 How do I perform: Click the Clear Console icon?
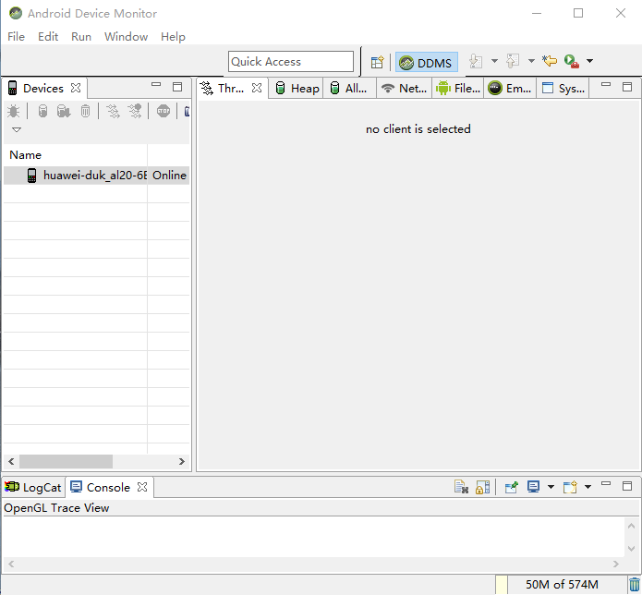tap(462, 487)
